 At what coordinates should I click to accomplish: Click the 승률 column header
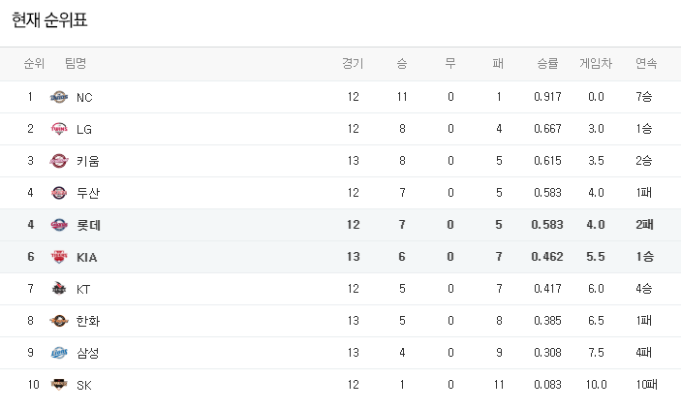[x=547, y=64]
